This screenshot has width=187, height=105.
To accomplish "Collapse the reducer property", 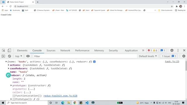I will pyautogui.click(x=8, y=75).
